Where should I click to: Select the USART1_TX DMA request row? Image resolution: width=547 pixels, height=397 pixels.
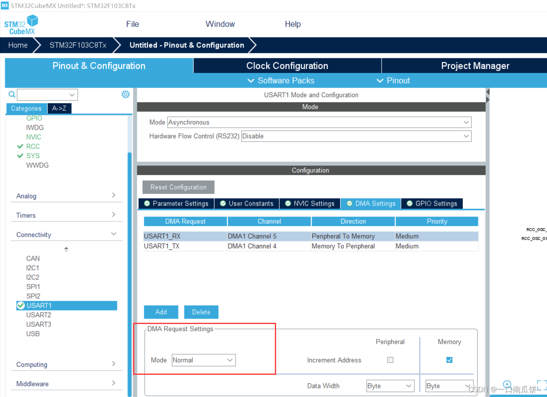pos(311,246)
